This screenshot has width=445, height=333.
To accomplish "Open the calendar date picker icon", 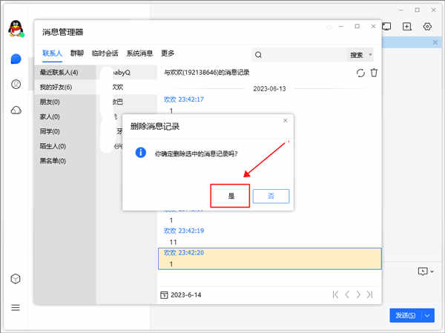I will pyautogui.click(x=164, y=295).
